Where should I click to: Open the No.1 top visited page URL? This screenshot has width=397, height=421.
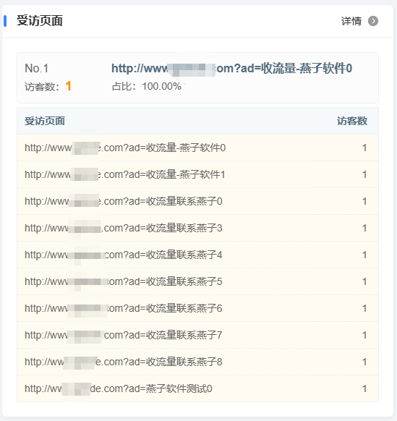coord(231,69)
